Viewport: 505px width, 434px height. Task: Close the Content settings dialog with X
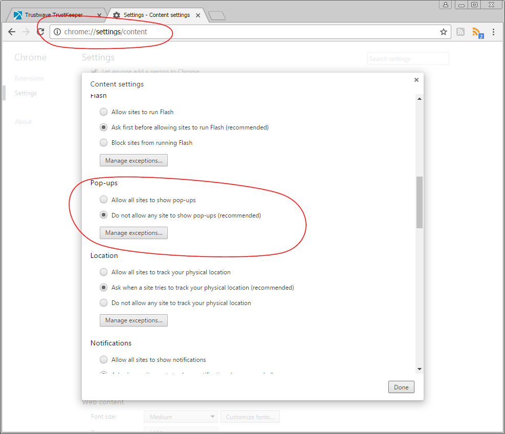(x=416, y=79)
